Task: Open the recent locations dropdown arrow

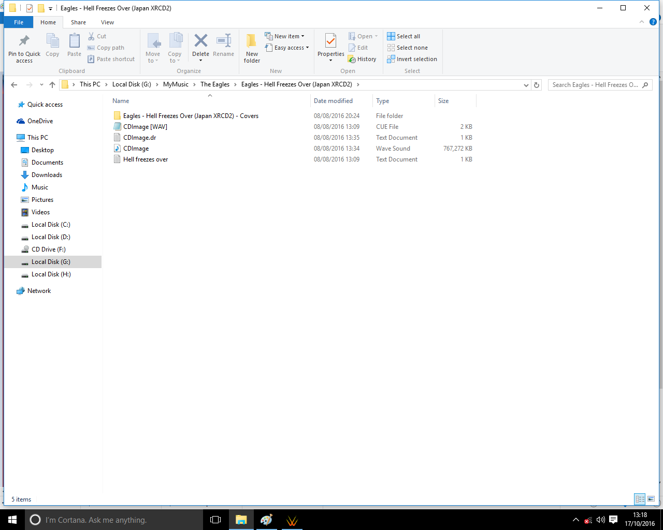Action: click(41, 85)
